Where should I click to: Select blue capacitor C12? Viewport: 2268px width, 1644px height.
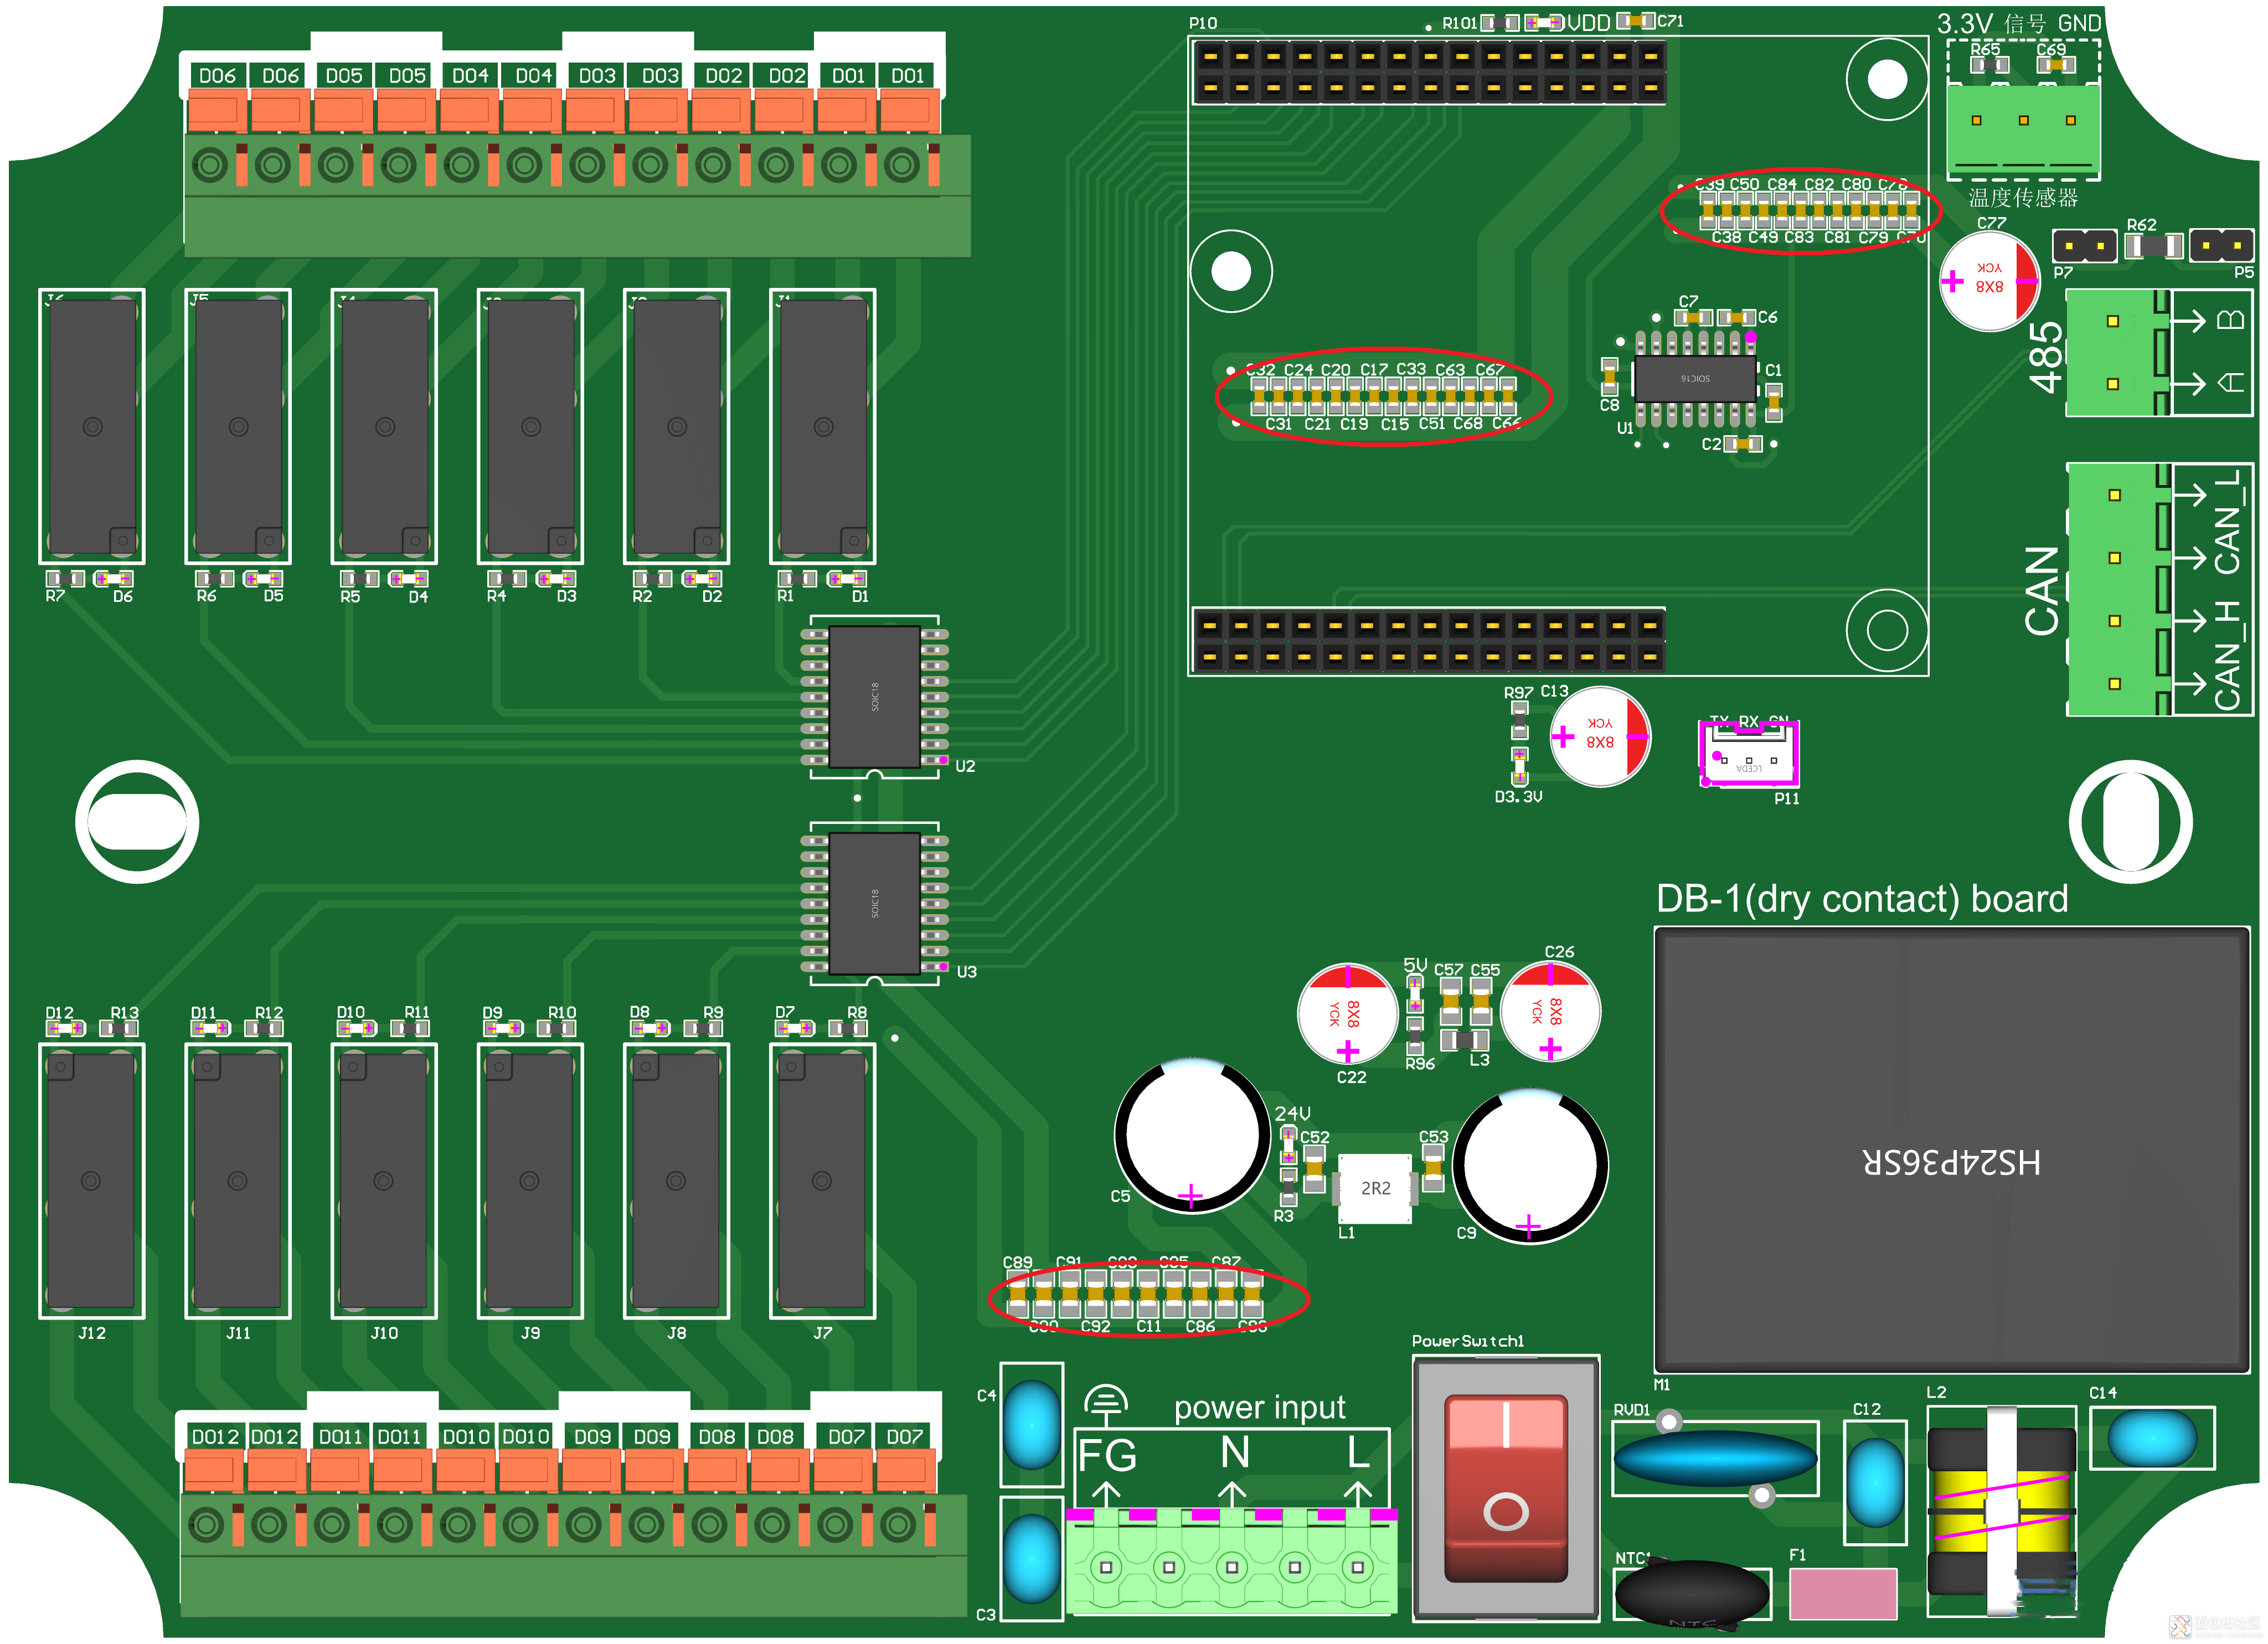(1876, 1483)
